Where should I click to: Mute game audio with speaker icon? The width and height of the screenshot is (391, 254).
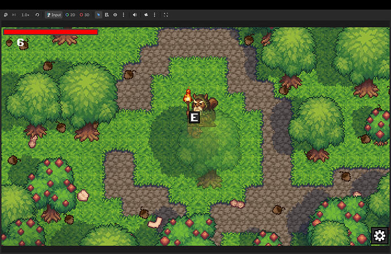coord(135,15)
